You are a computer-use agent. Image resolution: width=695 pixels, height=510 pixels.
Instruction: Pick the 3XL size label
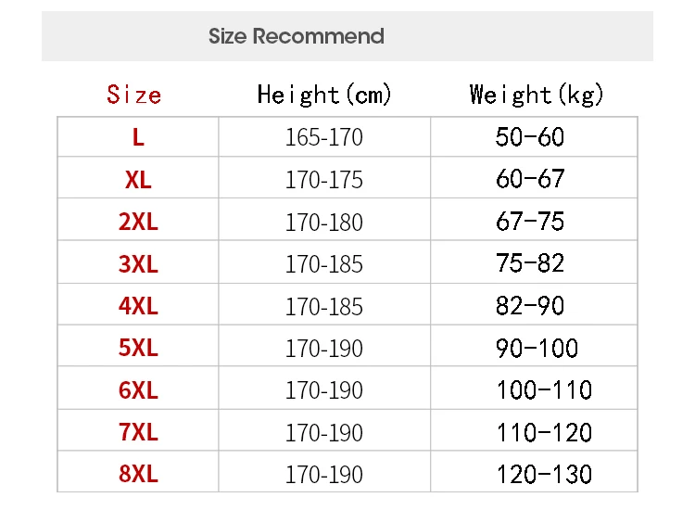coord(138,264)
